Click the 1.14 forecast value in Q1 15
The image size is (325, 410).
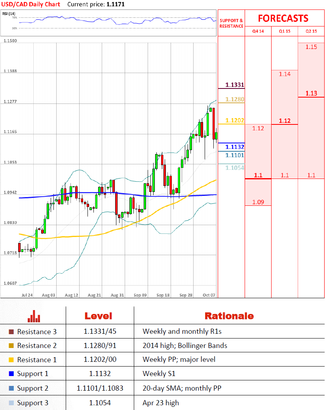[x=285, y=74]
